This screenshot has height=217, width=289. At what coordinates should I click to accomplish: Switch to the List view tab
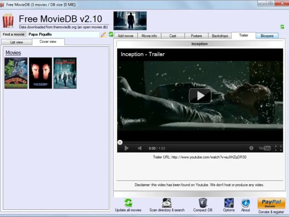click(x=17, y=42)
